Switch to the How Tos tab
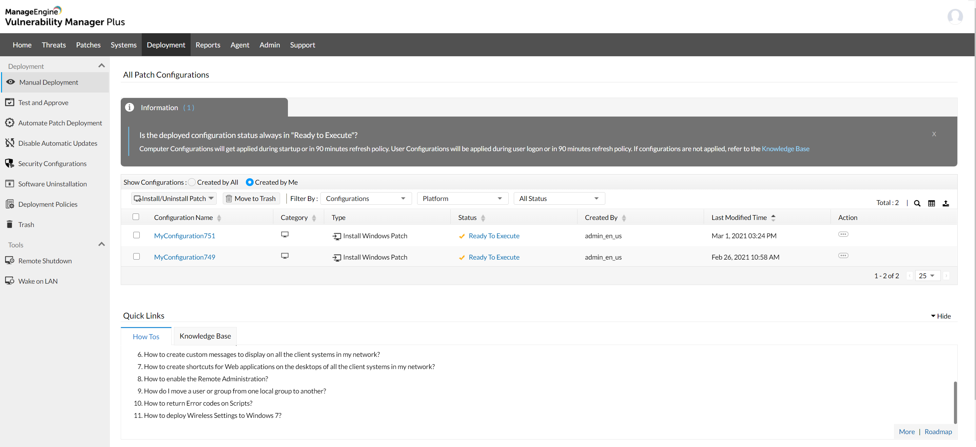The width and height of the screenshot is (976, 447). [x=146, y=336]
